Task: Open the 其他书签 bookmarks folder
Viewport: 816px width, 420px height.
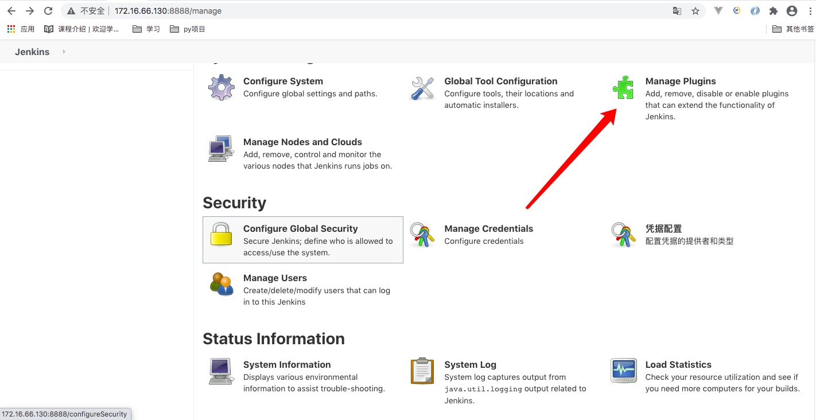Action: [x=793, y=29]
